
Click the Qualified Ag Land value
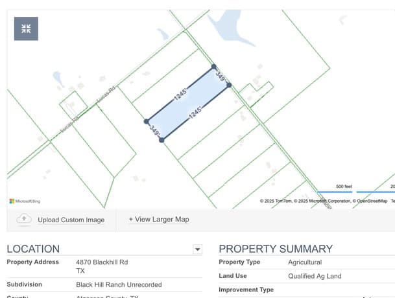tap(315, 276)
